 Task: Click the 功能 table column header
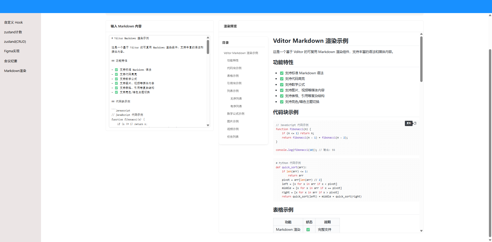pyautogui.click(x=288, y=222)
